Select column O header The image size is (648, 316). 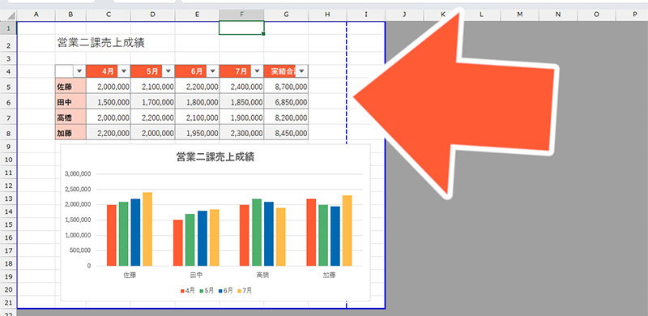coord(596,15)
